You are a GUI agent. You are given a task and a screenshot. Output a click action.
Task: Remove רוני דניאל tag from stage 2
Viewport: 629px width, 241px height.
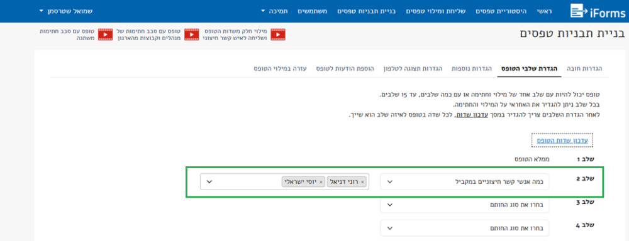point(363,182)
